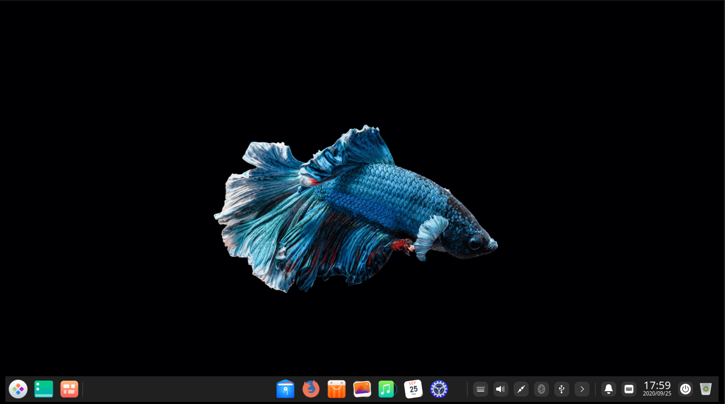Image resolution: width=725 pixels, height=404 pixels.
Task: Open the green Notes app in the dock
Action: [x=43, y=389]
